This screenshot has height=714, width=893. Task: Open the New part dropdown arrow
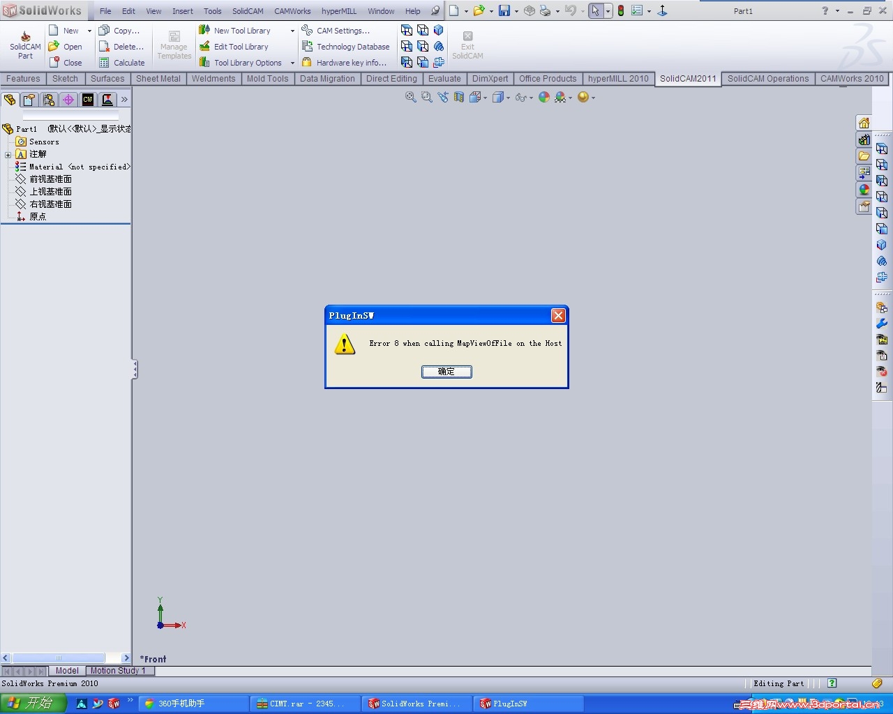click(89, 31)
